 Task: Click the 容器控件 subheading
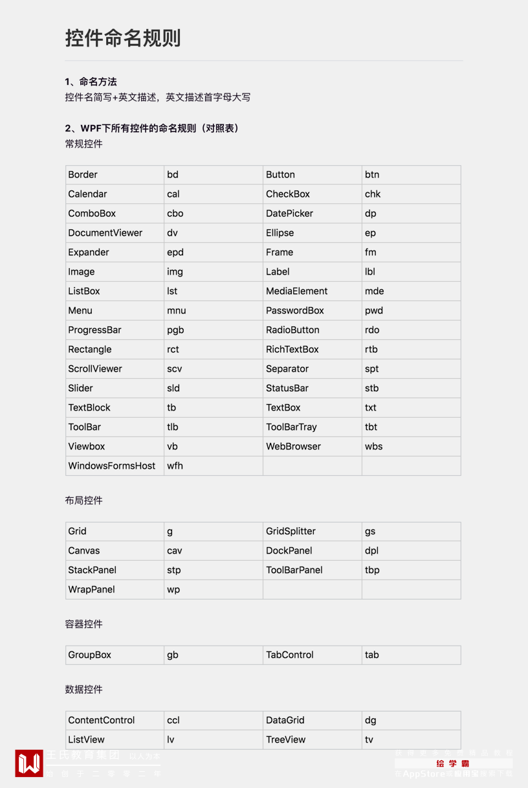click(x=83, y=624)
